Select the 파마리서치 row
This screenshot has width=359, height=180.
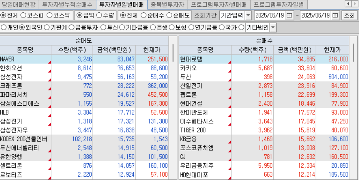84,95
